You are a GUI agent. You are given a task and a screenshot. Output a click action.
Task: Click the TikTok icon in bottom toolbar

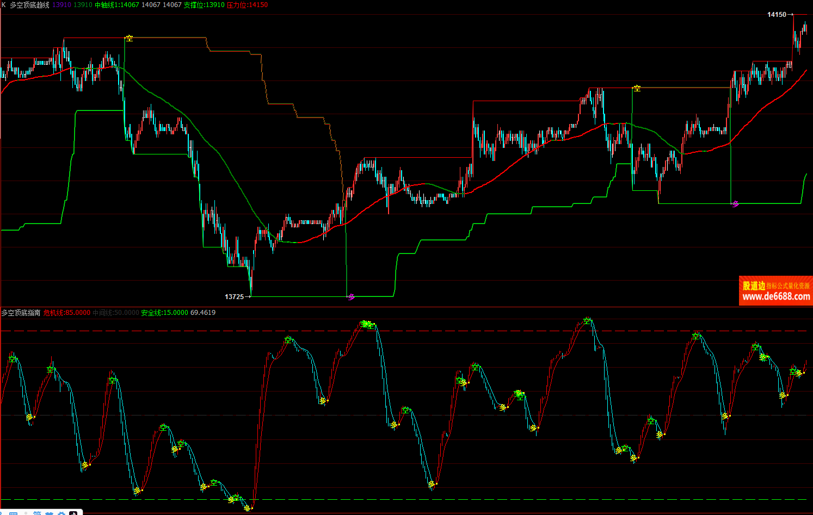(73, 513)
